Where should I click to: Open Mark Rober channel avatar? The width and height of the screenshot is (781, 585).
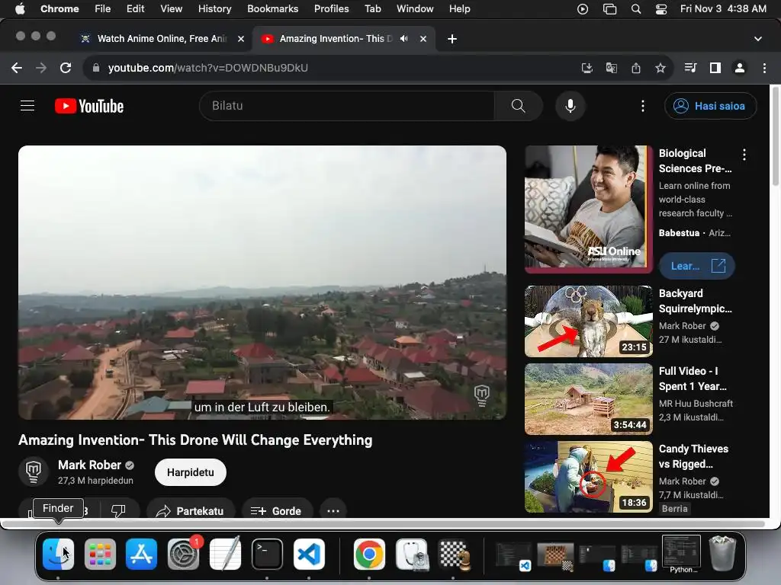point(34,471)
